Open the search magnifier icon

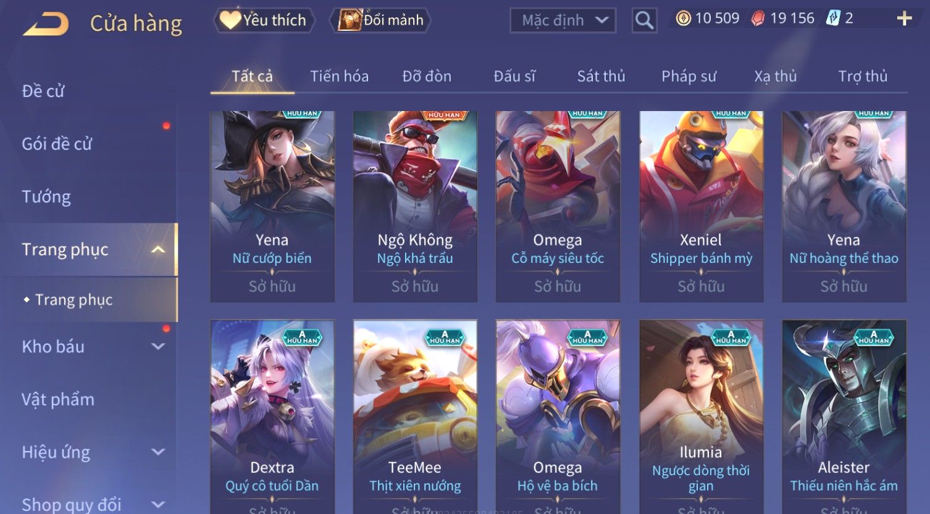click(644, 20)
